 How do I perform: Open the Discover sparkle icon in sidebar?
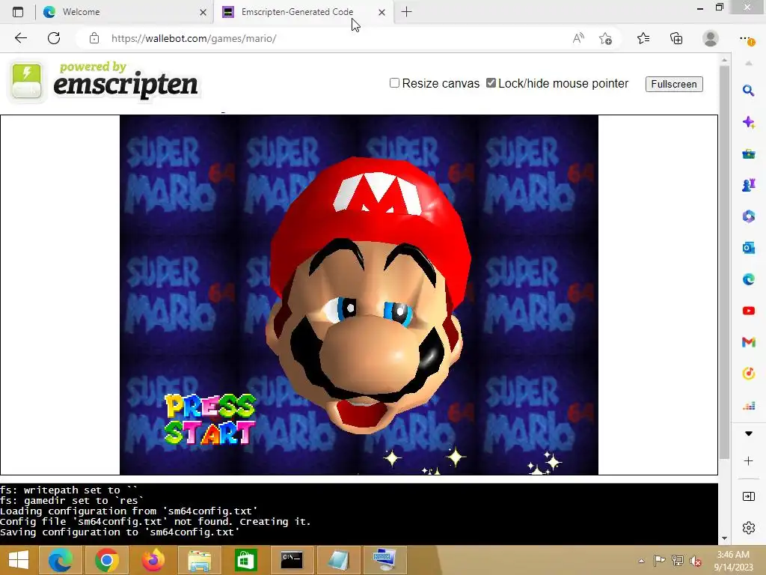tap(748, 122)
